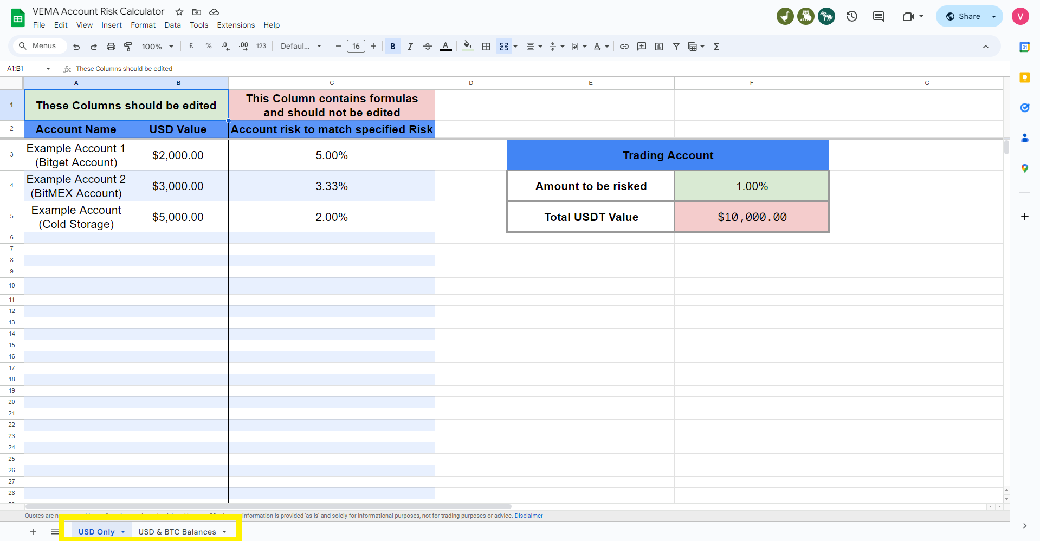
Task: Add a new sheet plus button
Action: coord(33,532)
